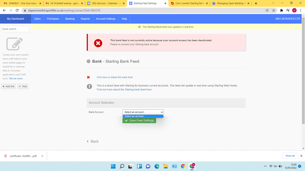Click the custom menu edit pencil icon
This screenshot has height=171, width=305.
pyautogui.click(x=15, y=44)
